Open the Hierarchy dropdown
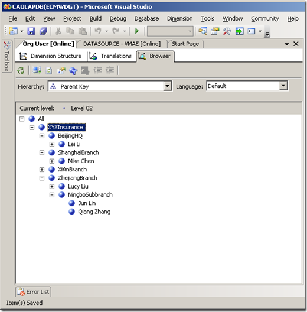The image size is (307, 312). click(168, 86)
